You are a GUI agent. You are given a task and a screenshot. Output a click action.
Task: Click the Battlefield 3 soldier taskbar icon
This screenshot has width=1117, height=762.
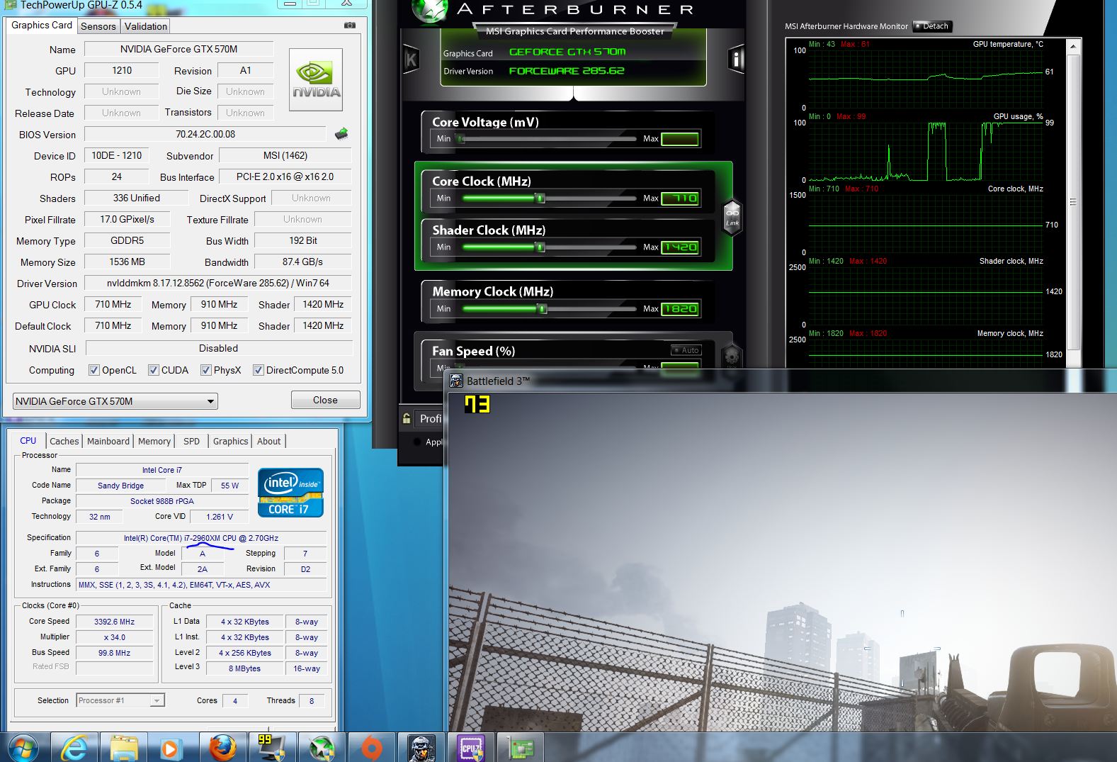(x=421, y=748)
